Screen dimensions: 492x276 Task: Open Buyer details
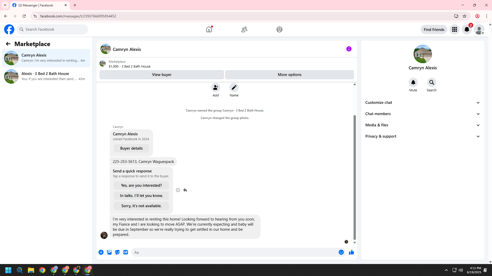click(x=131, y=148)
